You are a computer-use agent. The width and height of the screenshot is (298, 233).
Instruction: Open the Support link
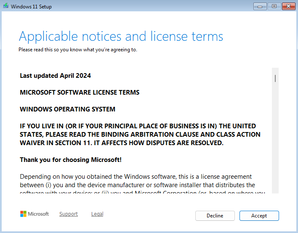click(69, 214)
